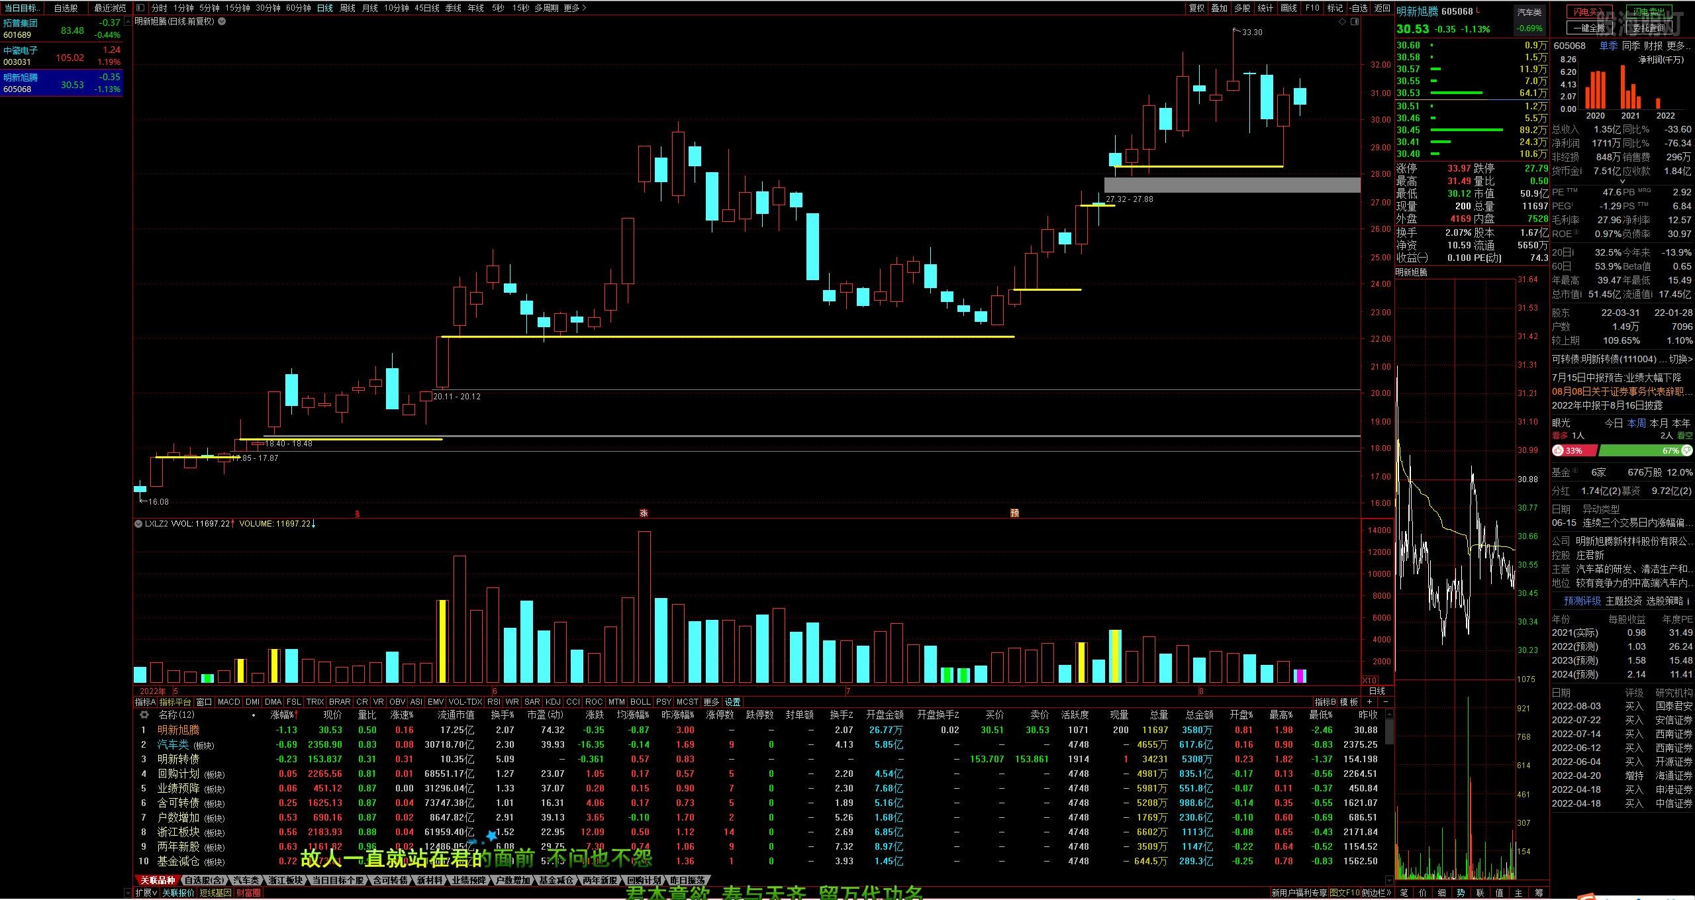
Task: Open the 浙江板块 bottom tab
Action: click(286, 880)
